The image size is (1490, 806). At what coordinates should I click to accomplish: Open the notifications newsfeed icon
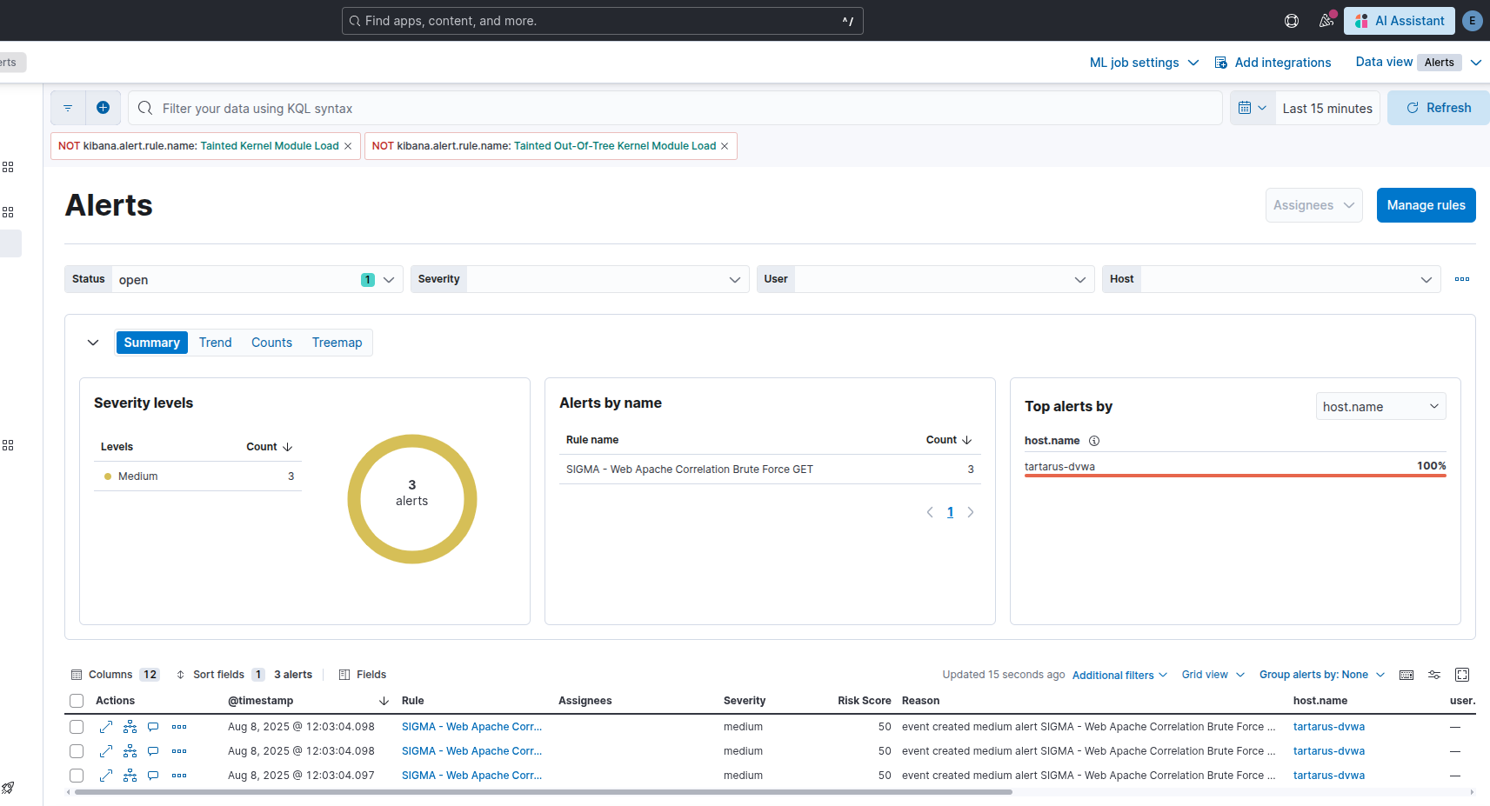click(1326, 21)
